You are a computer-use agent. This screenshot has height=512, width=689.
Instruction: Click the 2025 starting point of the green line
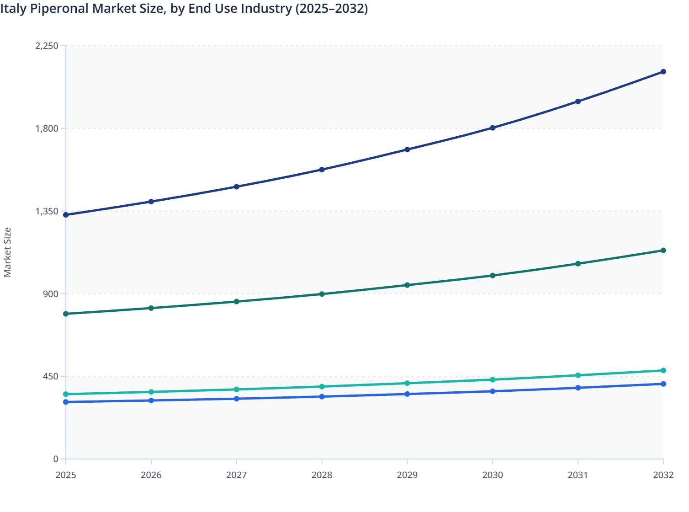66,314
